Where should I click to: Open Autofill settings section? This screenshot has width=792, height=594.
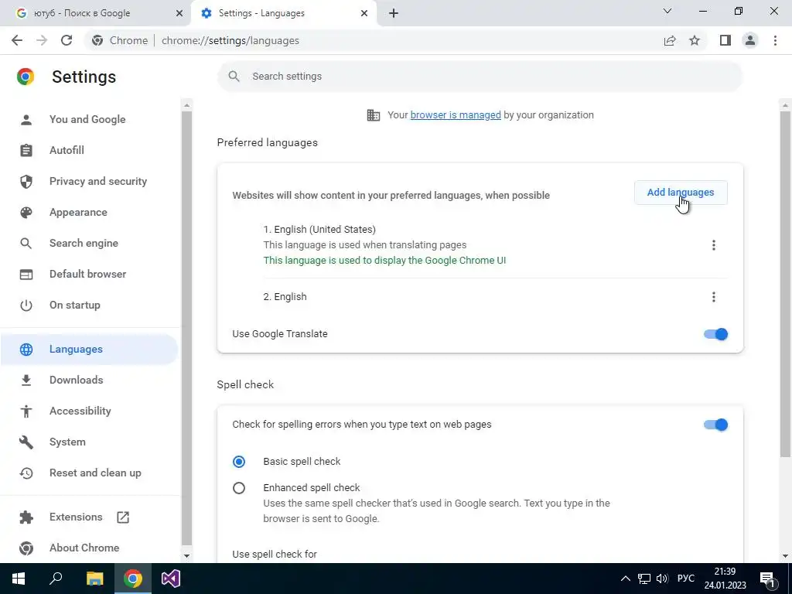89,150
